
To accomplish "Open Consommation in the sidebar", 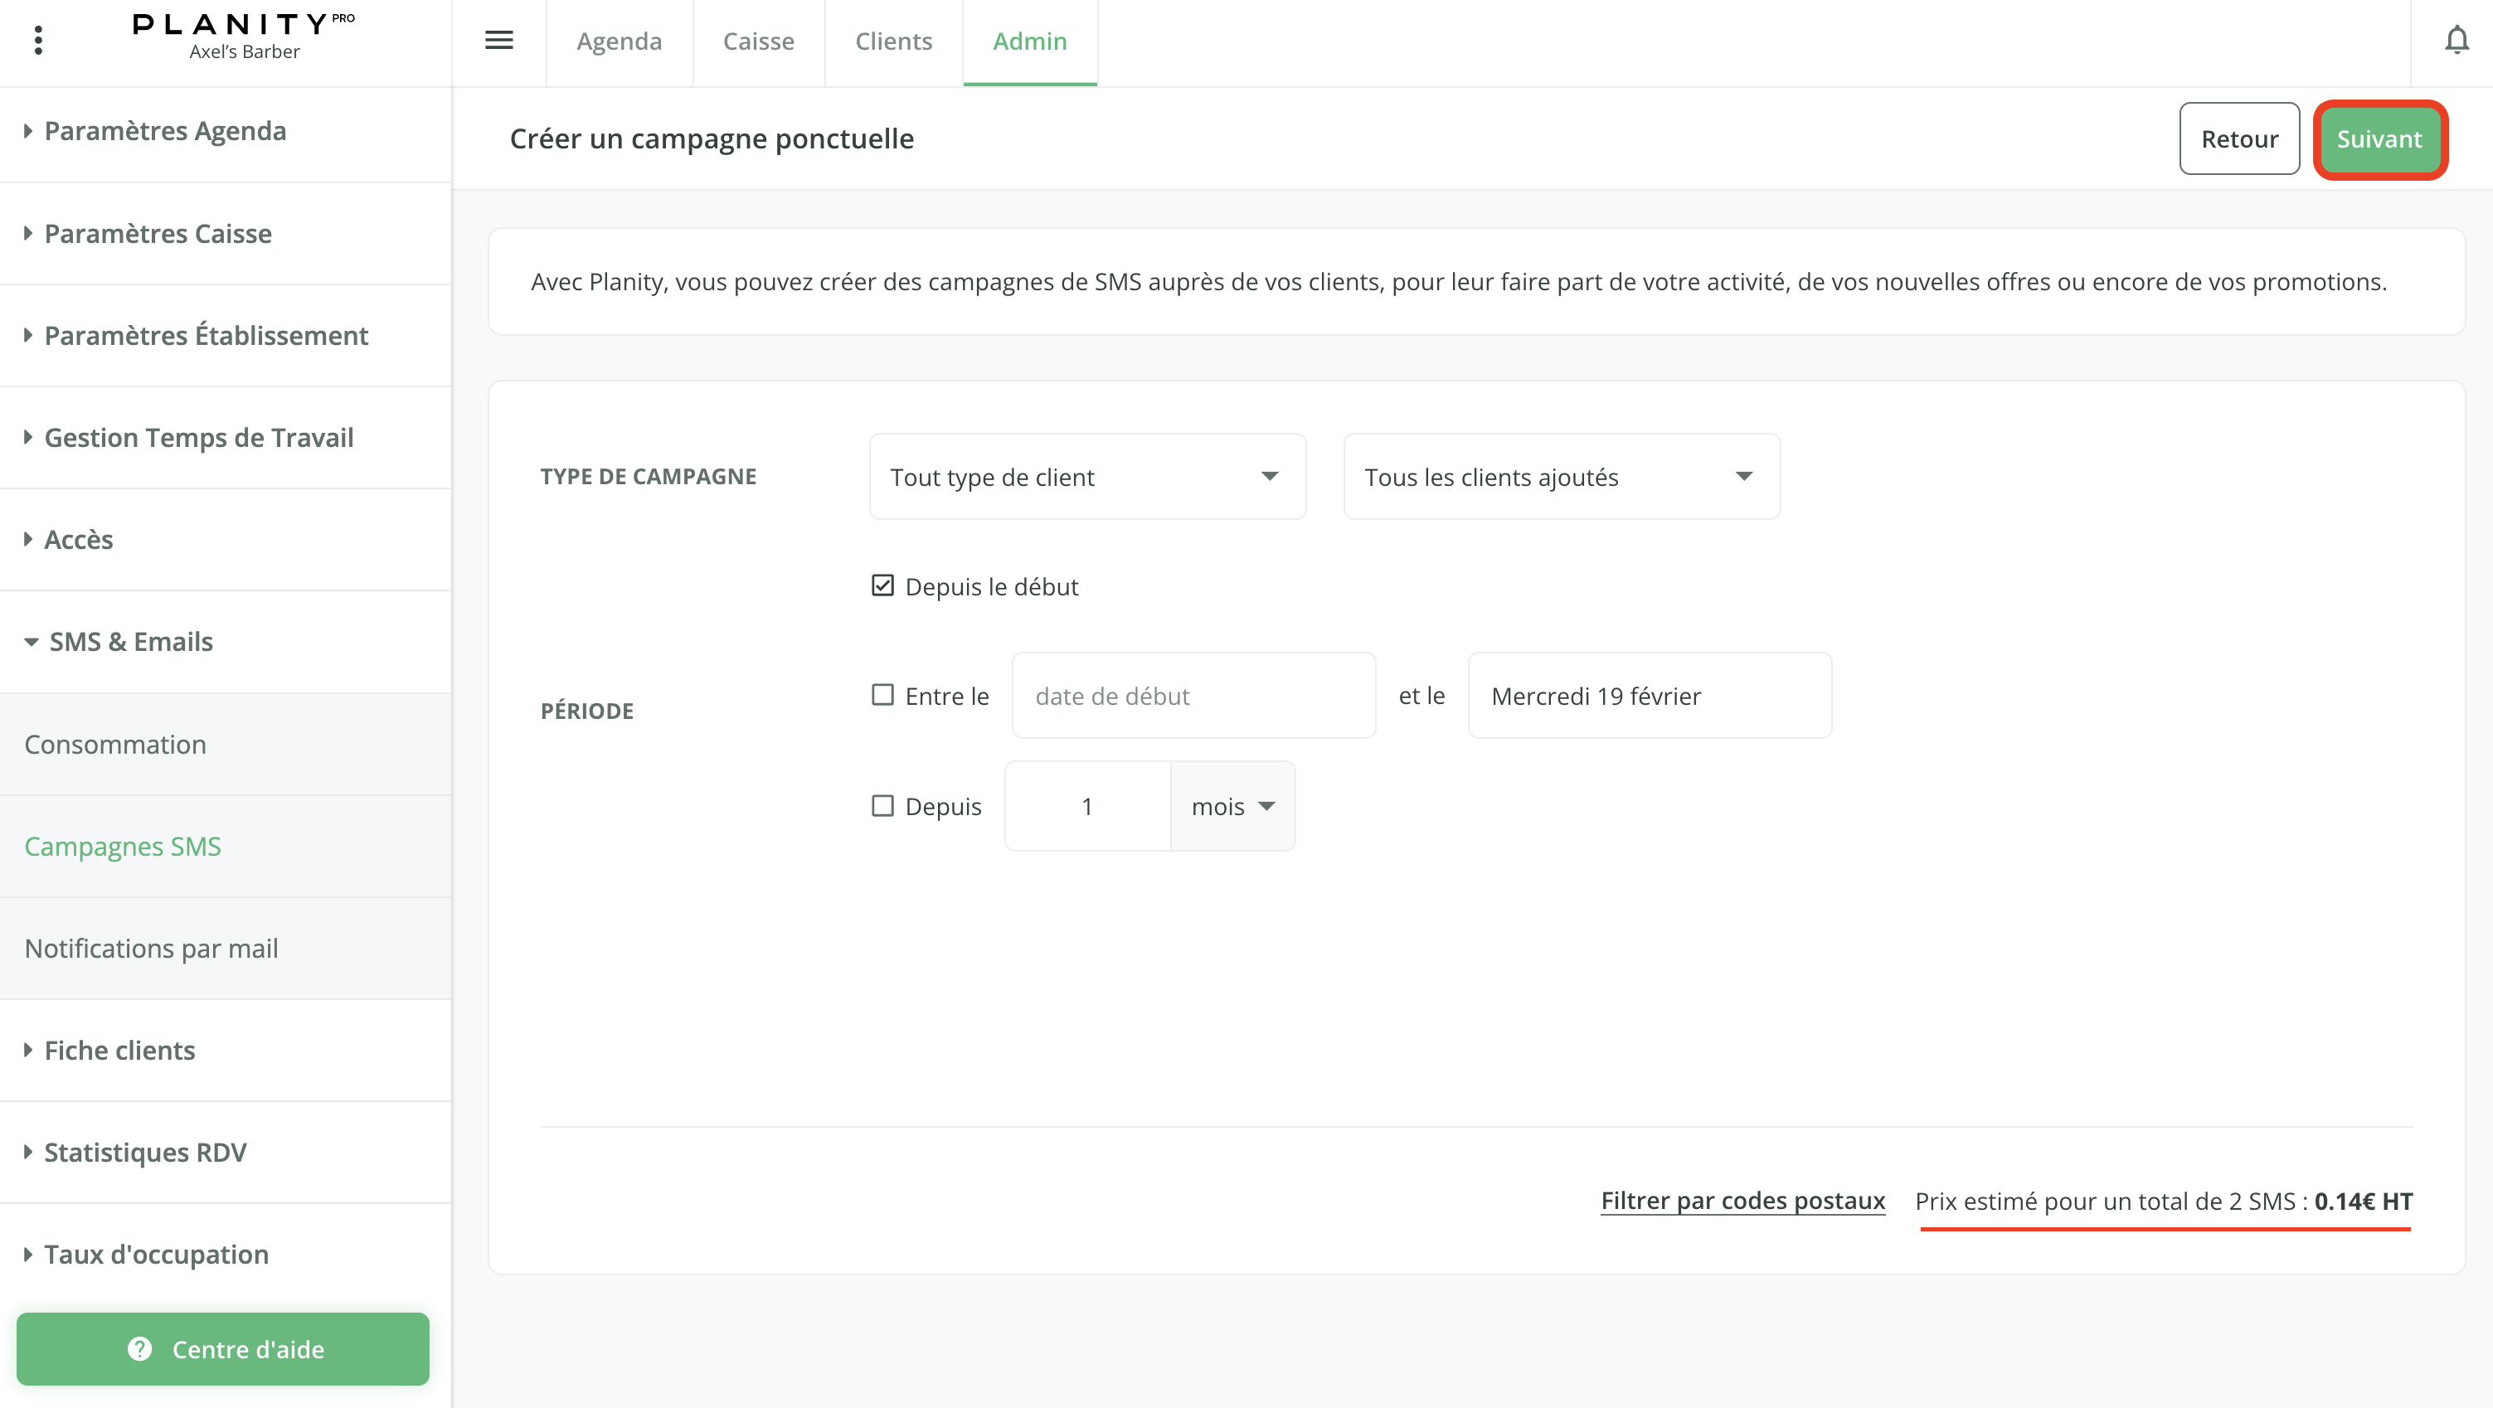I will [x=115, y=743].
